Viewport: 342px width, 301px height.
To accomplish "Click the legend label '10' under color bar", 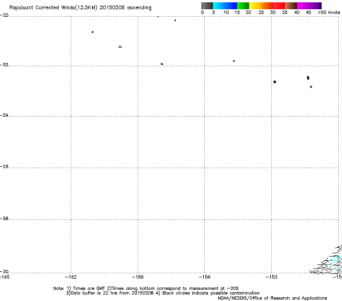I will pyautogui.click(x=226, y=13).
